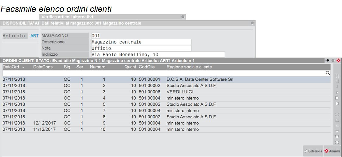This screenshot has height=157, width=342.
Task: Pin the orders window with the pushpin icon
Action: pos(327,61)
